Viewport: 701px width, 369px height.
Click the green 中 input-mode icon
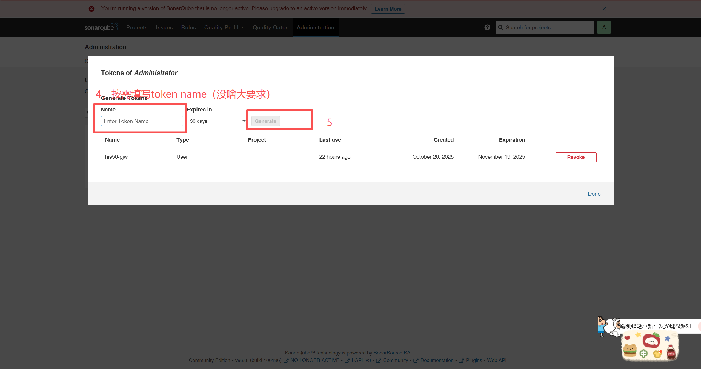643,354
